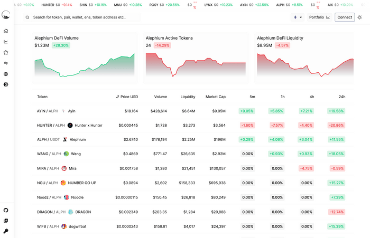Toggle light/dark theme with sun icon
The width and height of the screenshot is (370, 238).
click(360, 17)
